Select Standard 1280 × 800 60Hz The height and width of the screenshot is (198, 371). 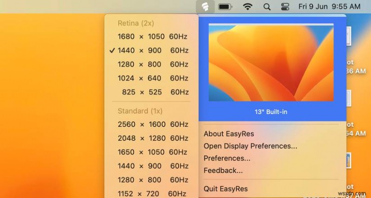(152, 180)
